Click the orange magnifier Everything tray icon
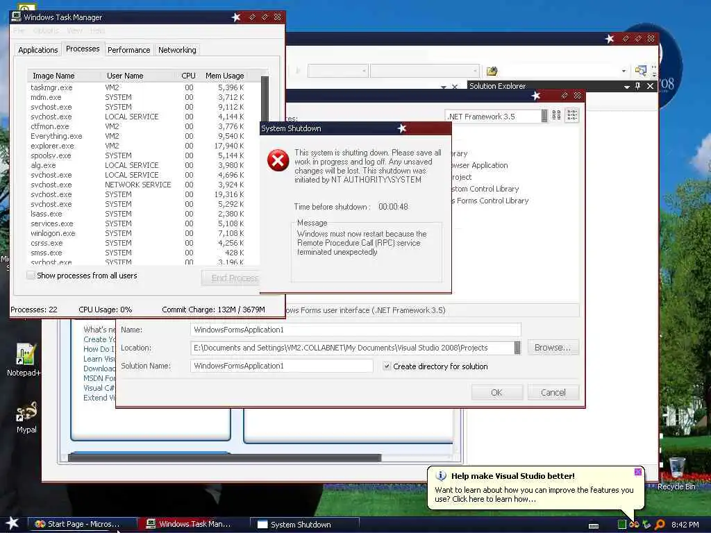 click(x=660, y=525)
